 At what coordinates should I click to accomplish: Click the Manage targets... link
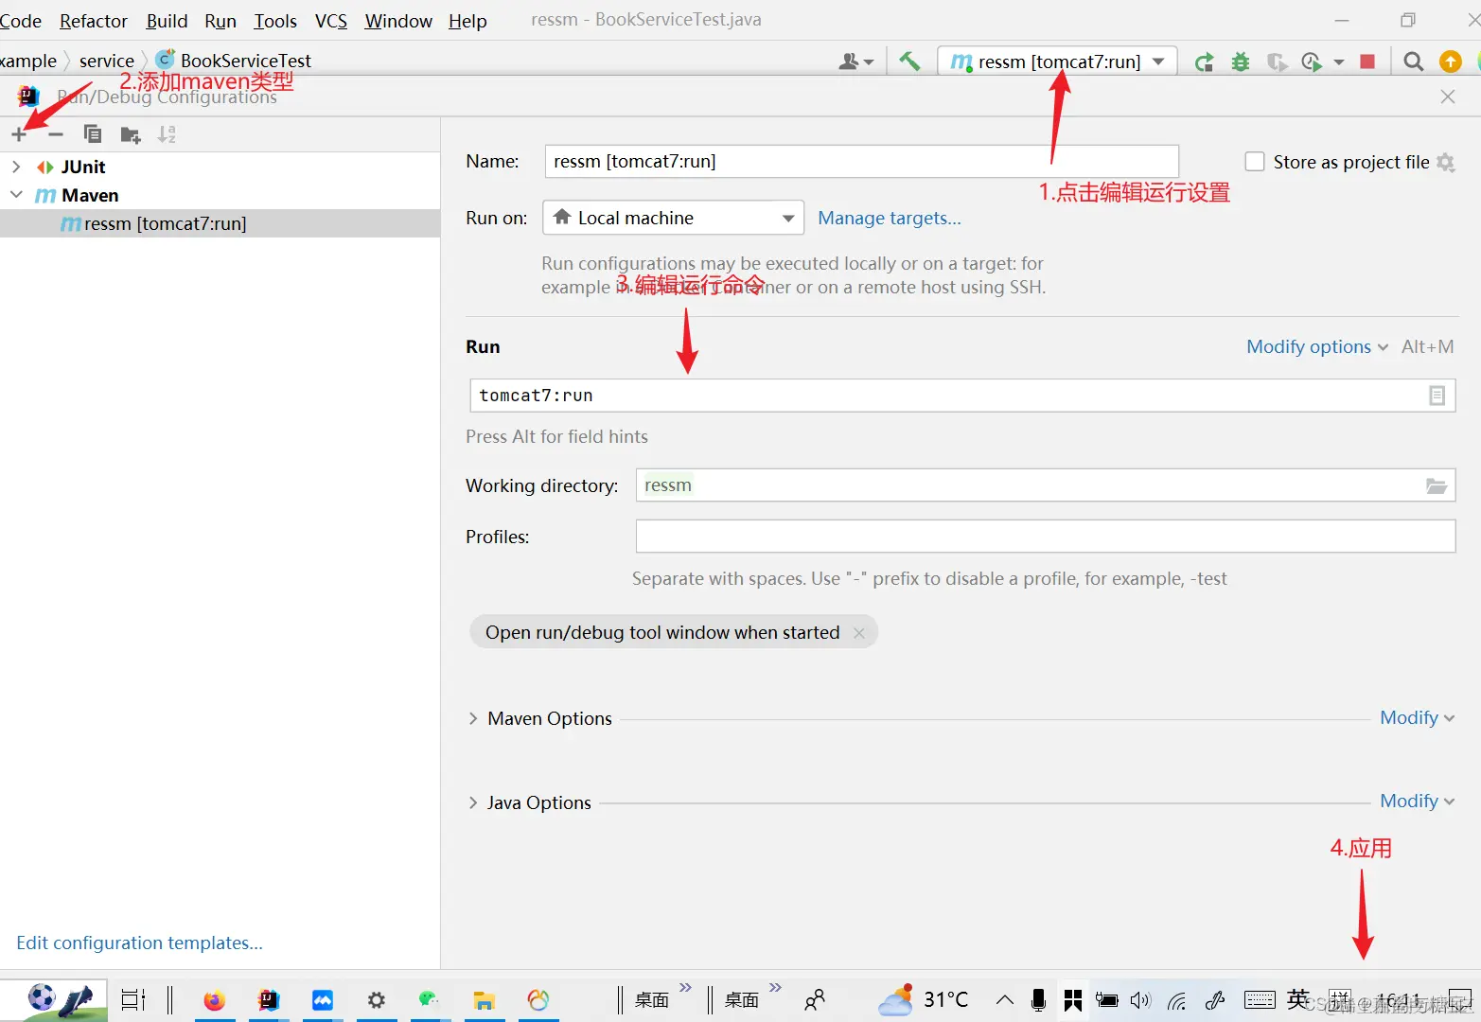[x=890, y=218]
